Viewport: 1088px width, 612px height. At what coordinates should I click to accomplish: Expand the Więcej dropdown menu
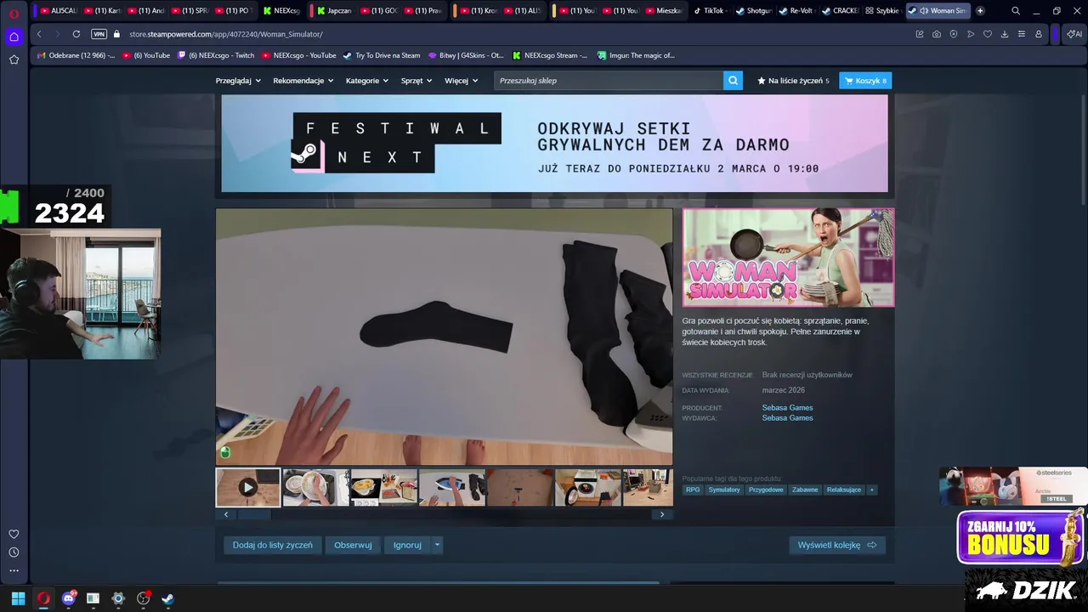pos(461,81)
